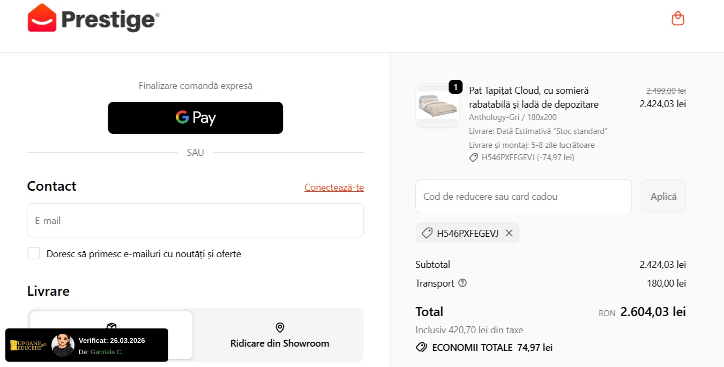Click the quantity badge on the product image
Screen dimensions: 724x367
coord(456,87)
